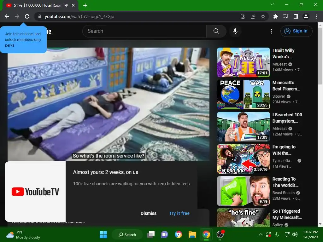Click Try it free for YouTube TV
Viewport: 323px width, 242px height.
(x=179, y=213)
